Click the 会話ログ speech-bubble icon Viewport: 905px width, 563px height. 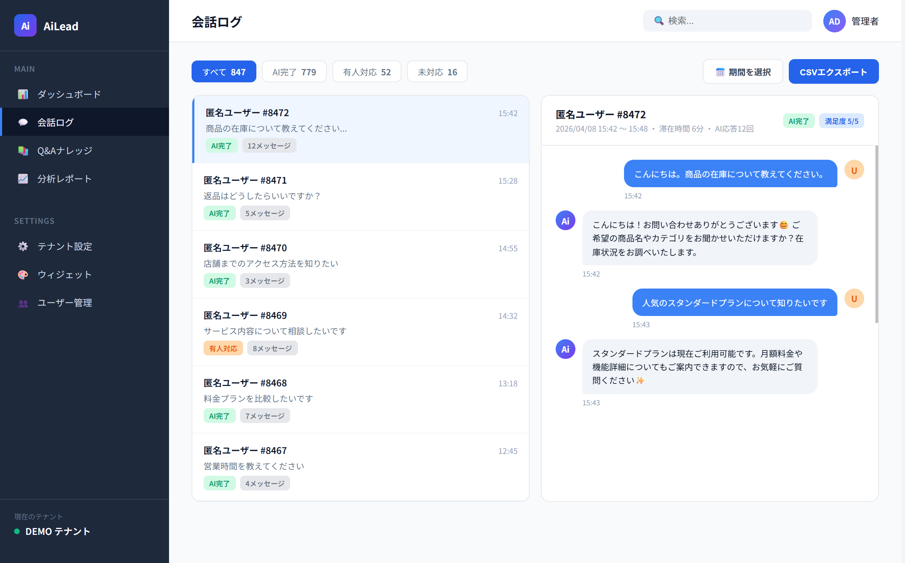click(x=23, y=122)
